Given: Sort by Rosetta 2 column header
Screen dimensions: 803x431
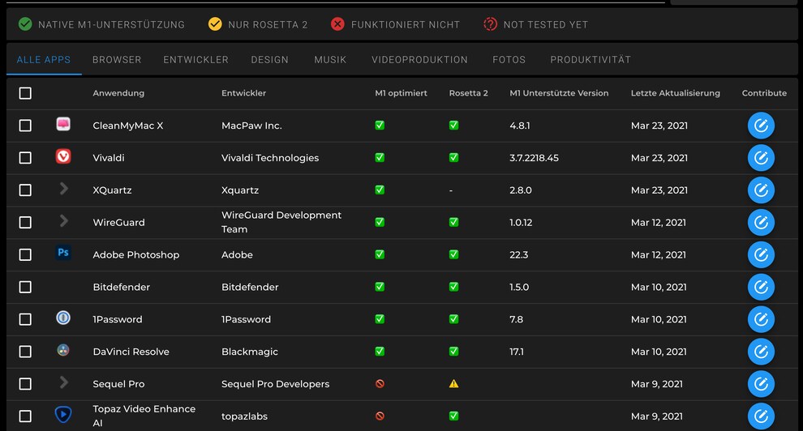Looking at the screenshot, I should click(469, 93).
